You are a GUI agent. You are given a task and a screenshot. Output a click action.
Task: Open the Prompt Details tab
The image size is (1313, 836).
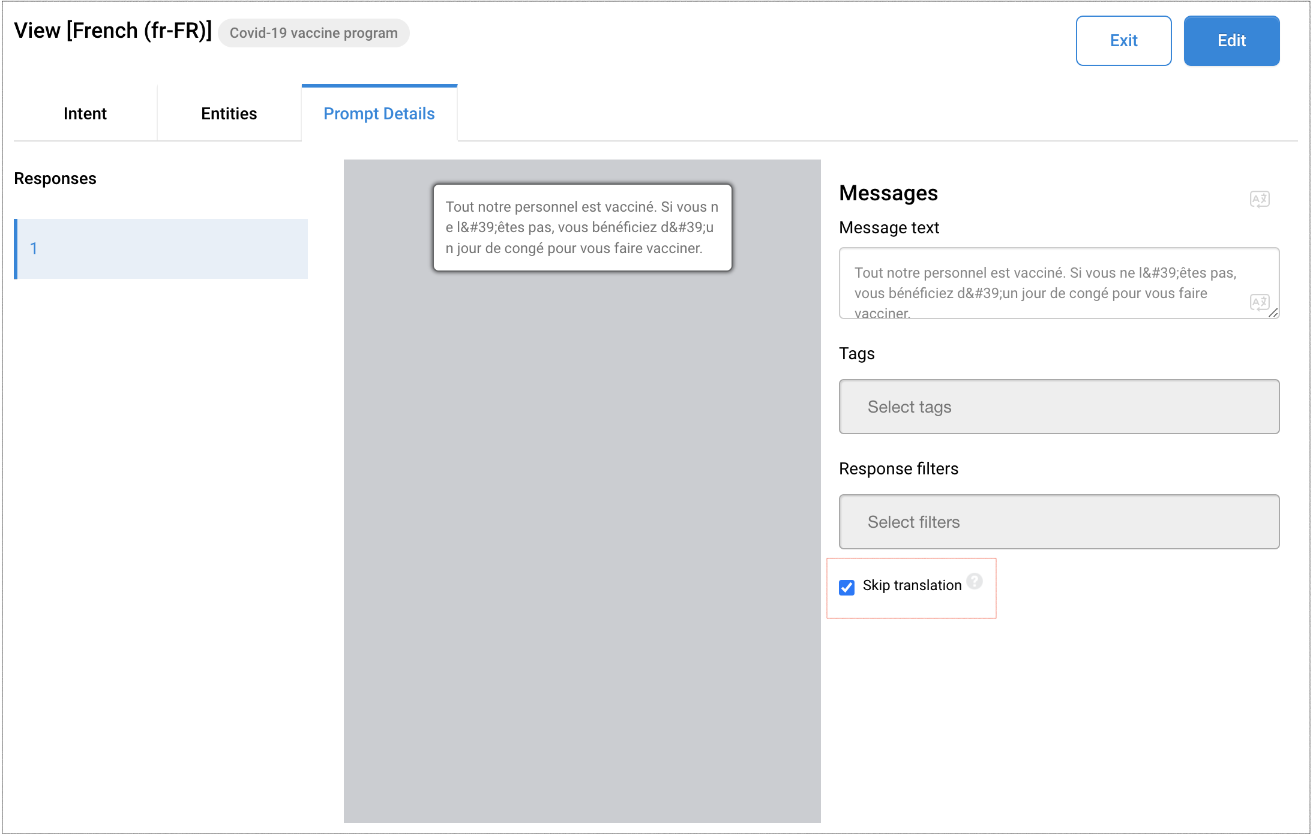pos(379,114)
